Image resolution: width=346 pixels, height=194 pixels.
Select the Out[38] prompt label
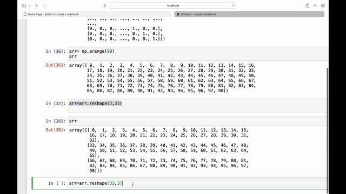pos(56,130)
